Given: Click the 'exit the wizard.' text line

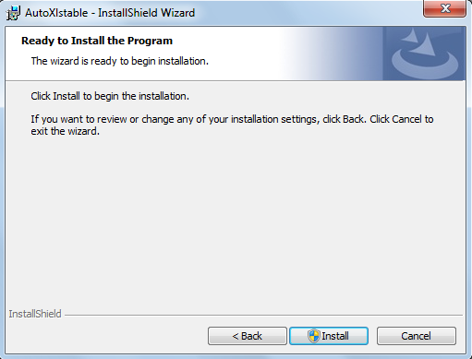Looking at the screenshot, I should pyautogui.click(x=66, y=131).
